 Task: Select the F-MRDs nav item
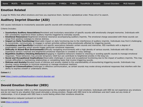point(73,3)
